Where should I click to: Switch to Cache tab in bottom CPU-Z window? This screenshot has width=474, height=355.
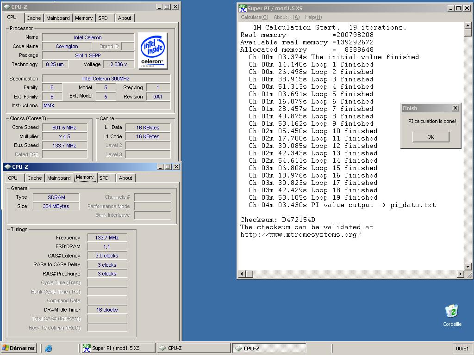pos(34,178)
